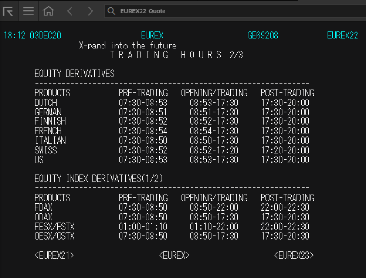Select the OESX/OSTX product row
Image resolution: width=366 pixels, height=278 pixels.
pyautogui.click(x=172, y=236)
